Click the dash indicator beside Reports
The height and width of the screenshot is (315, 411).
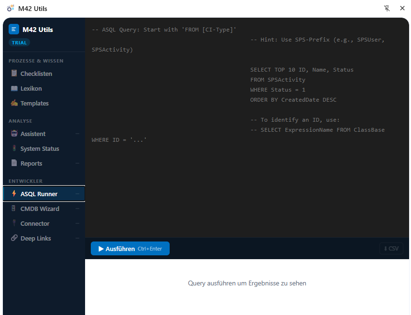[77, 163]
